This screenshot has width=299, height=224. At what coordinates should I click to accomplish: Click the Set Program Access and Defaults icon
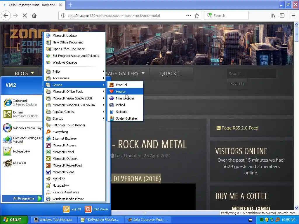coord(48,56)
